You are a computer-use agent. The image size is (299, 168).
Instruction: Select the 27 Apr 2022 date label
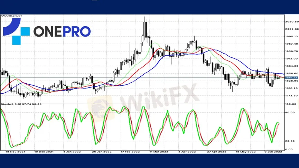(216, 152)
